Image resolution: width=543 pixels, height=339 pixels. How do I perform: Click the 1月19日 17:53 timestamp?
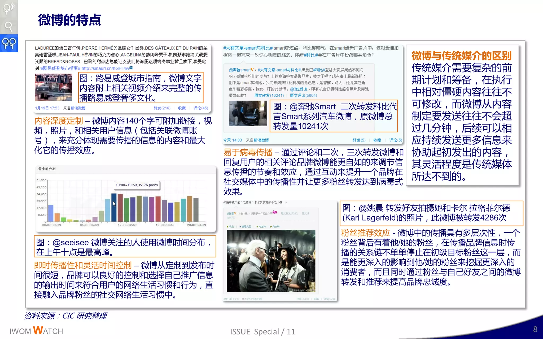click(x=47, y=108)
